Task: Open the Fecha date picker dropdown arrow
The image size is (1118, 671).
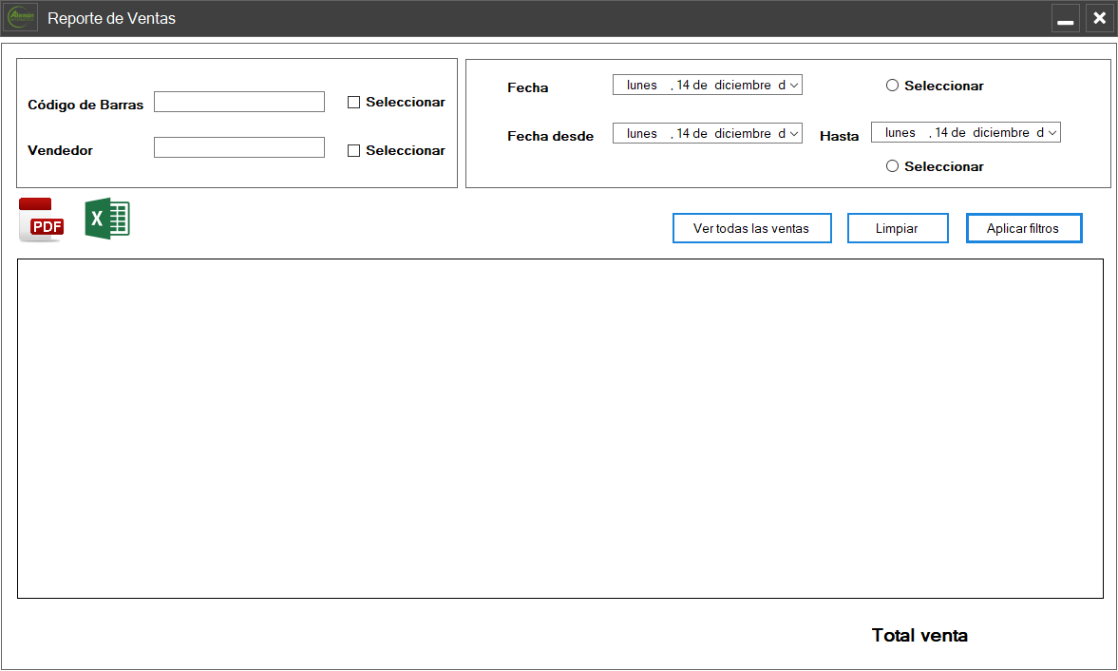Action: click(794, 86)
